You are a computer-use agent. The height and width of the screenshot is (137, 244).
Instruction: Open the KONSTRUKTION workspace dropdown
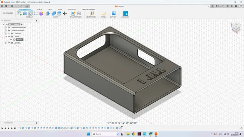[x=8, y=13]
